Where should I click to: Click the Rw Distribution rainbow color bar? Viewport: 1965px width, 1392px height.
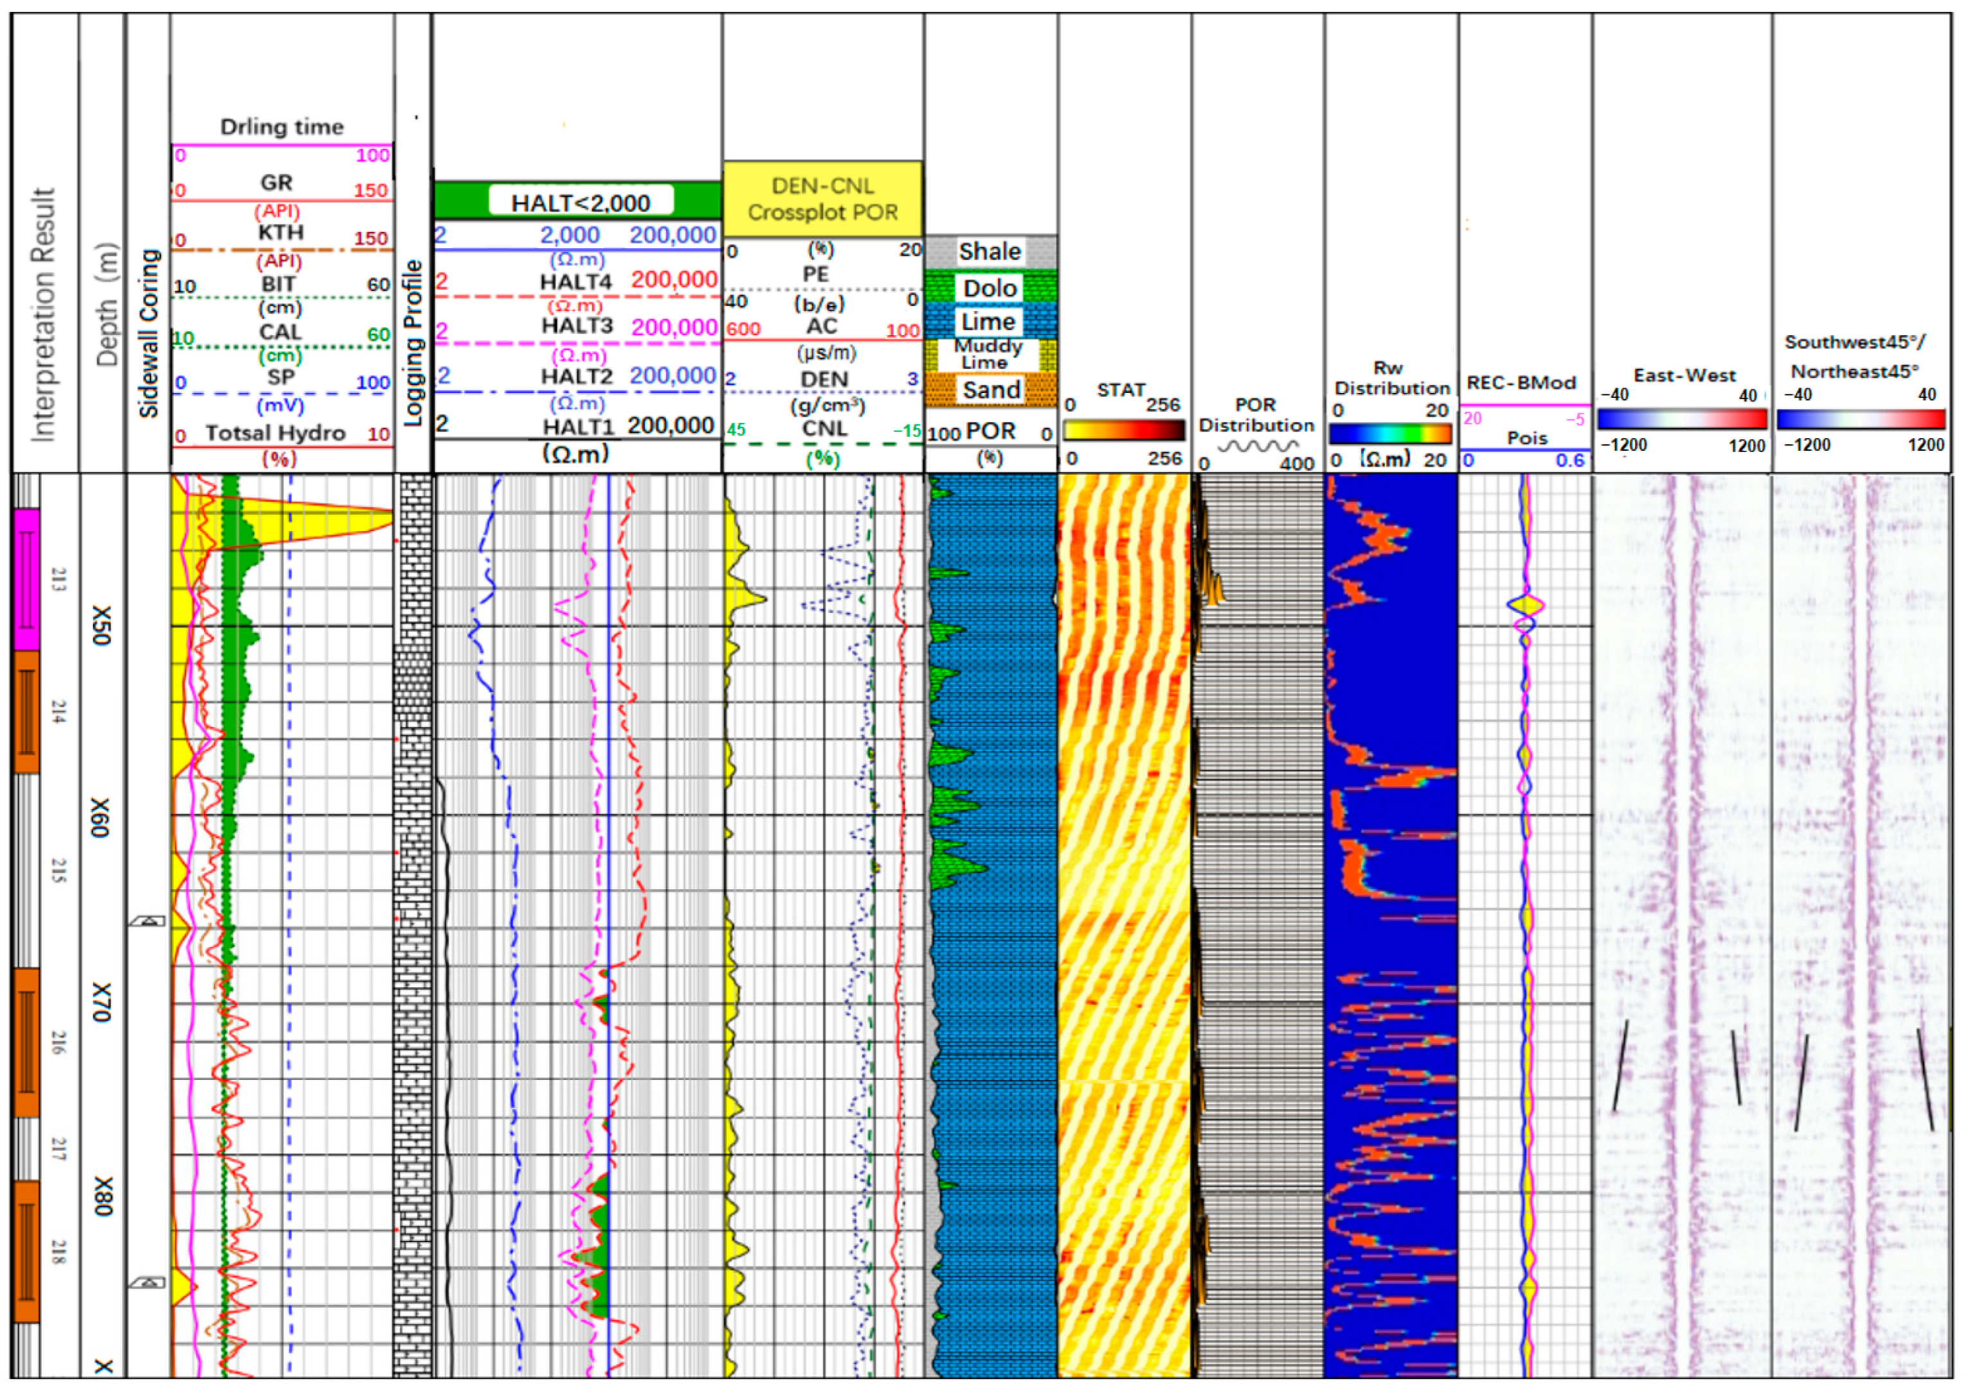coord(1390,433)
